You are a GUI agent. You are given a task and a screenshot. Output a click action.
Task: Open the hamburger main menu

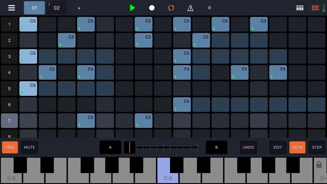pyautogui.click(x=11, y=8)
